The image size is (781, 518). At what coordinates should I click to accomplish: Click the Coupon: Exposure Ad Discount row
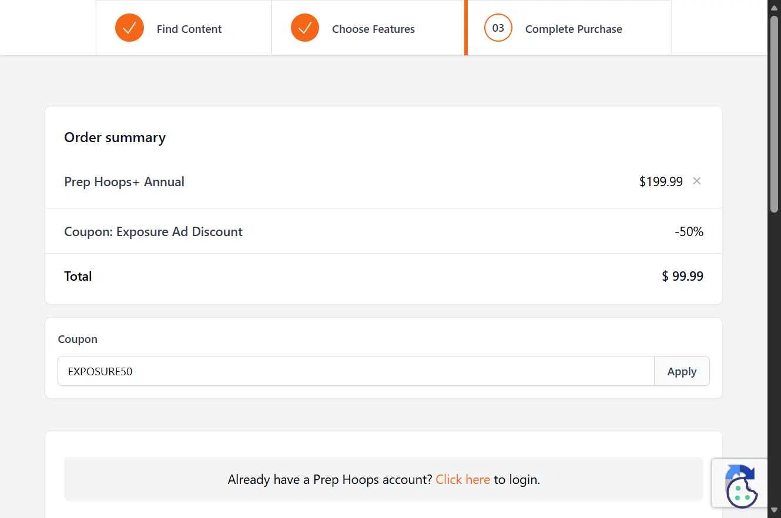[383, 231]
